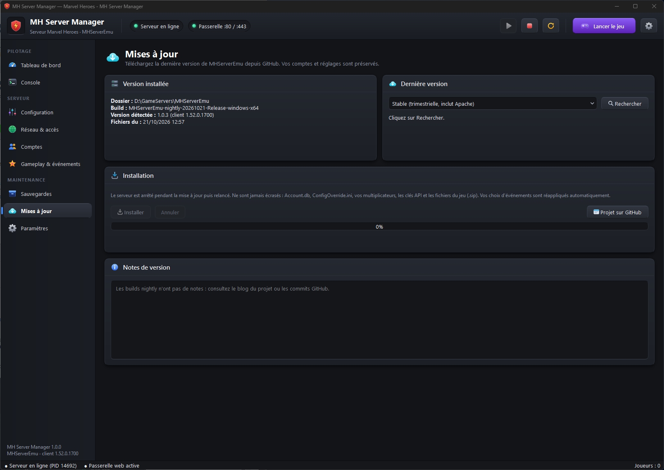Image resolution: width=664 pixels, height=470 pixels.
Task: Click the Annuler button
Action: tap(170, 212)
